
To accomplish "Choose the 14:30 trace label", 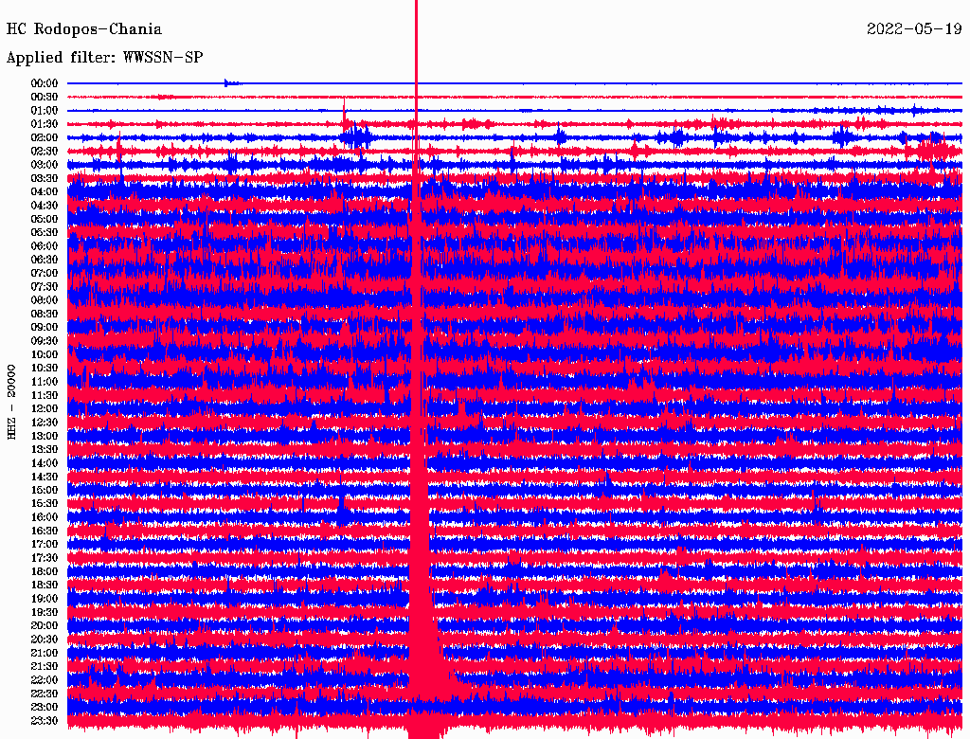I will 45,477.
